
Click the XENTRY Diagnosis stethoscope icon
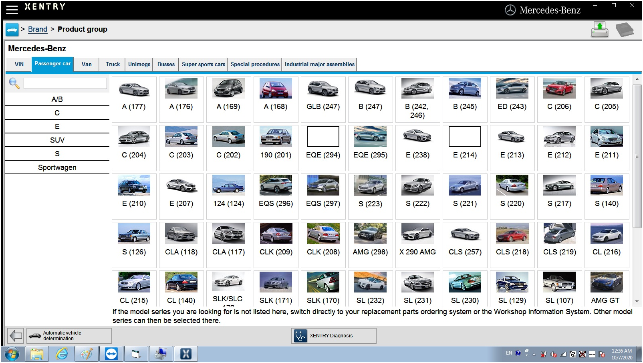pyautogui.click(x=300, y=336)
